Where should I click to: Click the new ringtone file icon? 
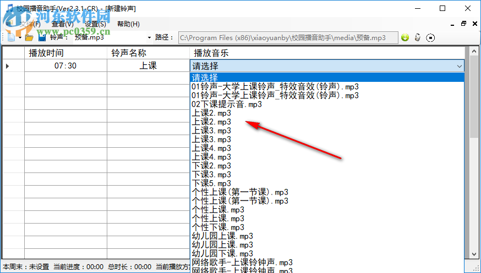(11, 37)
